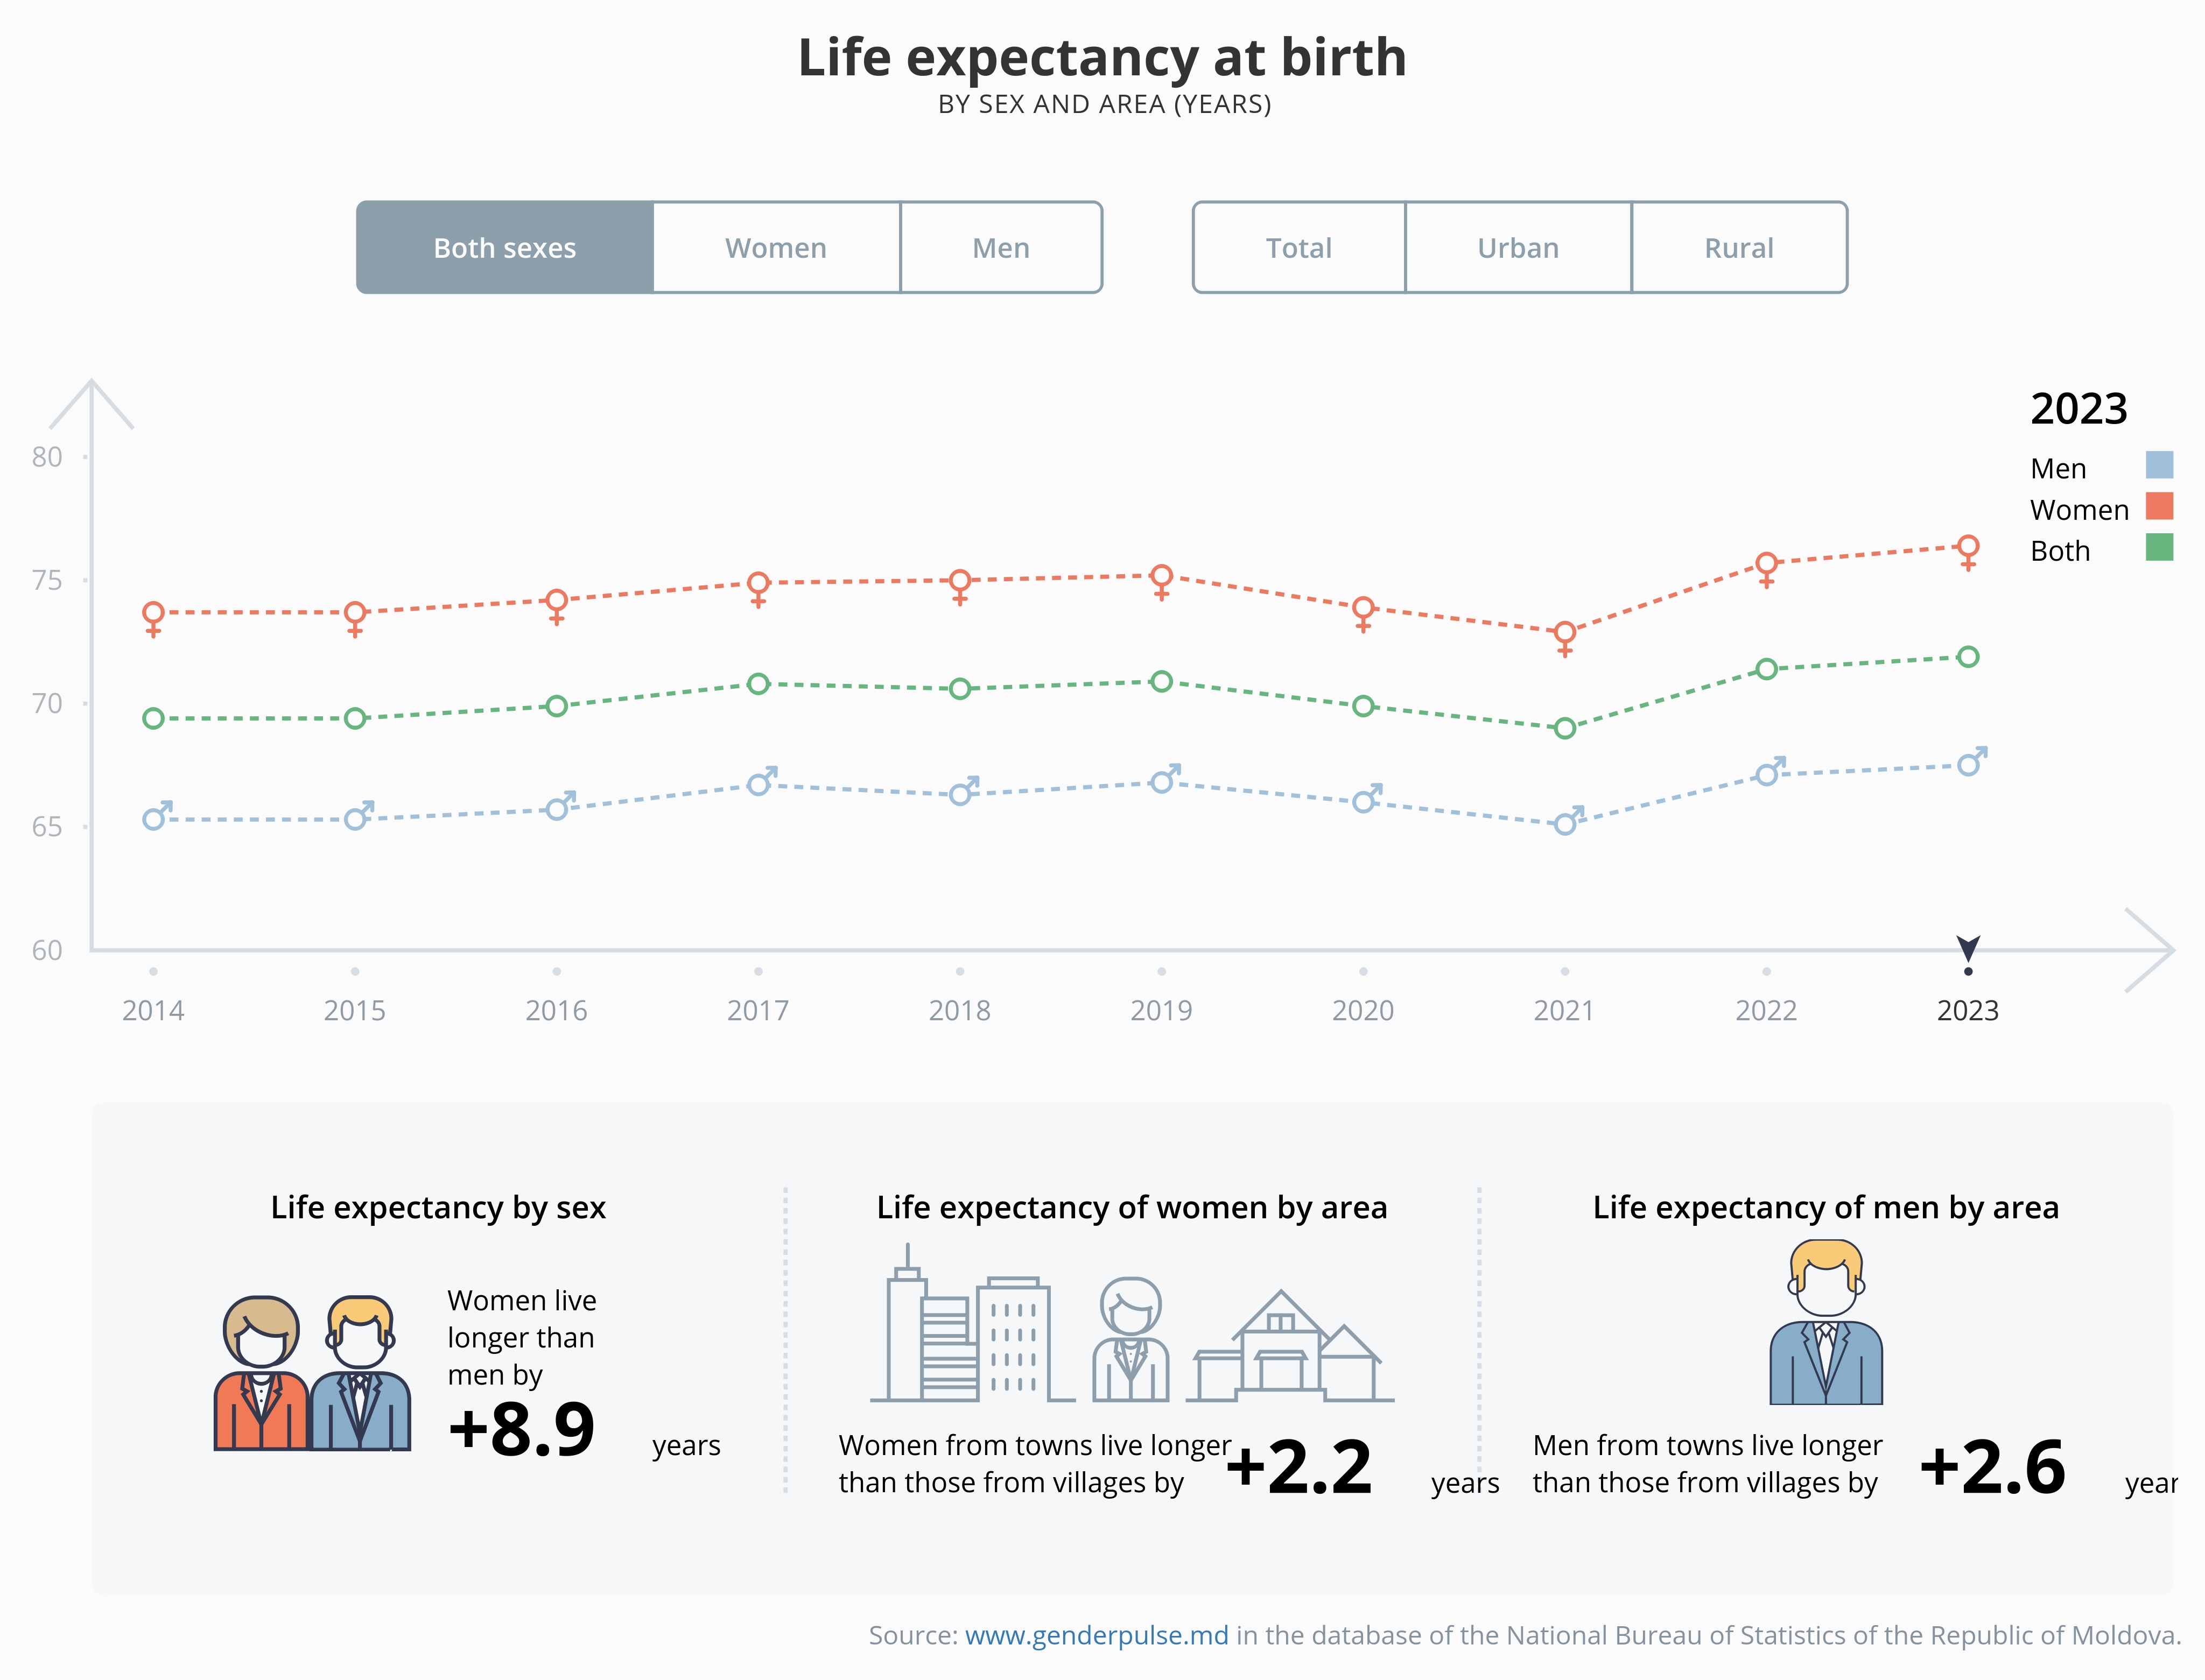Click the blond man in blue suit icon
Image resolution: width=2205 pixels, height=1680 pixels.
[x=1826, y=1322]
